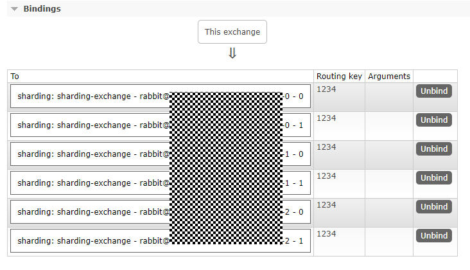This screenshot has width=470, height=270.
Task: Click routing key 1234 in first row
Action: [326, 89]
